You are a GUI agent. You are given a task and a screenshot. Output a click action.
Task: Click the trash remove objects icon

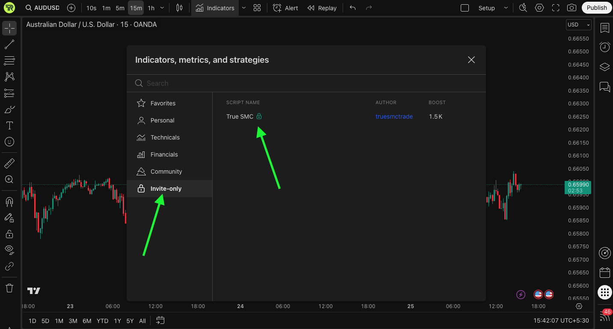coord(9,288)
